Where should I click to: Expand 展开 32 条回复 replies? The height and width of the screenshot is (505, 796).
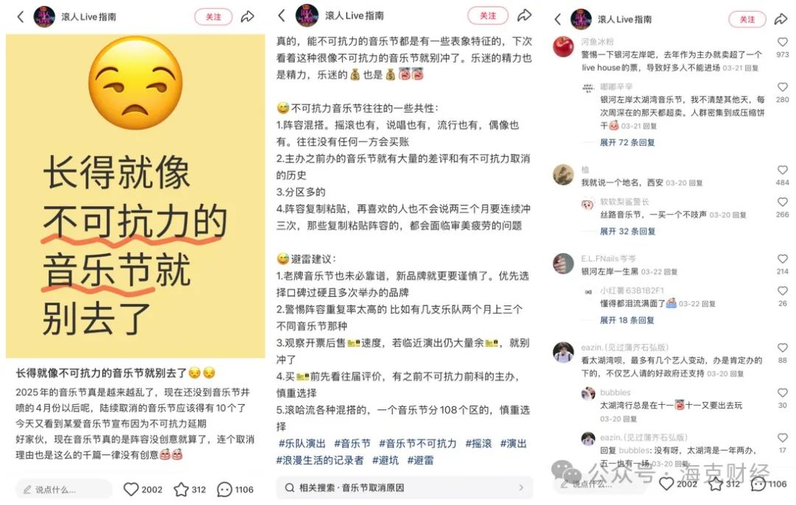click(x=627, y=231)
